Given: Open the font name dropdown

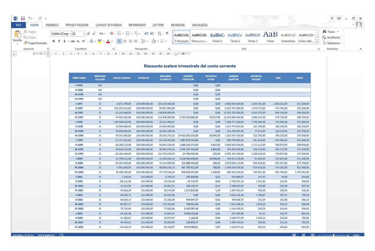Looking at the screenshot, I should [x=70, y=34].
